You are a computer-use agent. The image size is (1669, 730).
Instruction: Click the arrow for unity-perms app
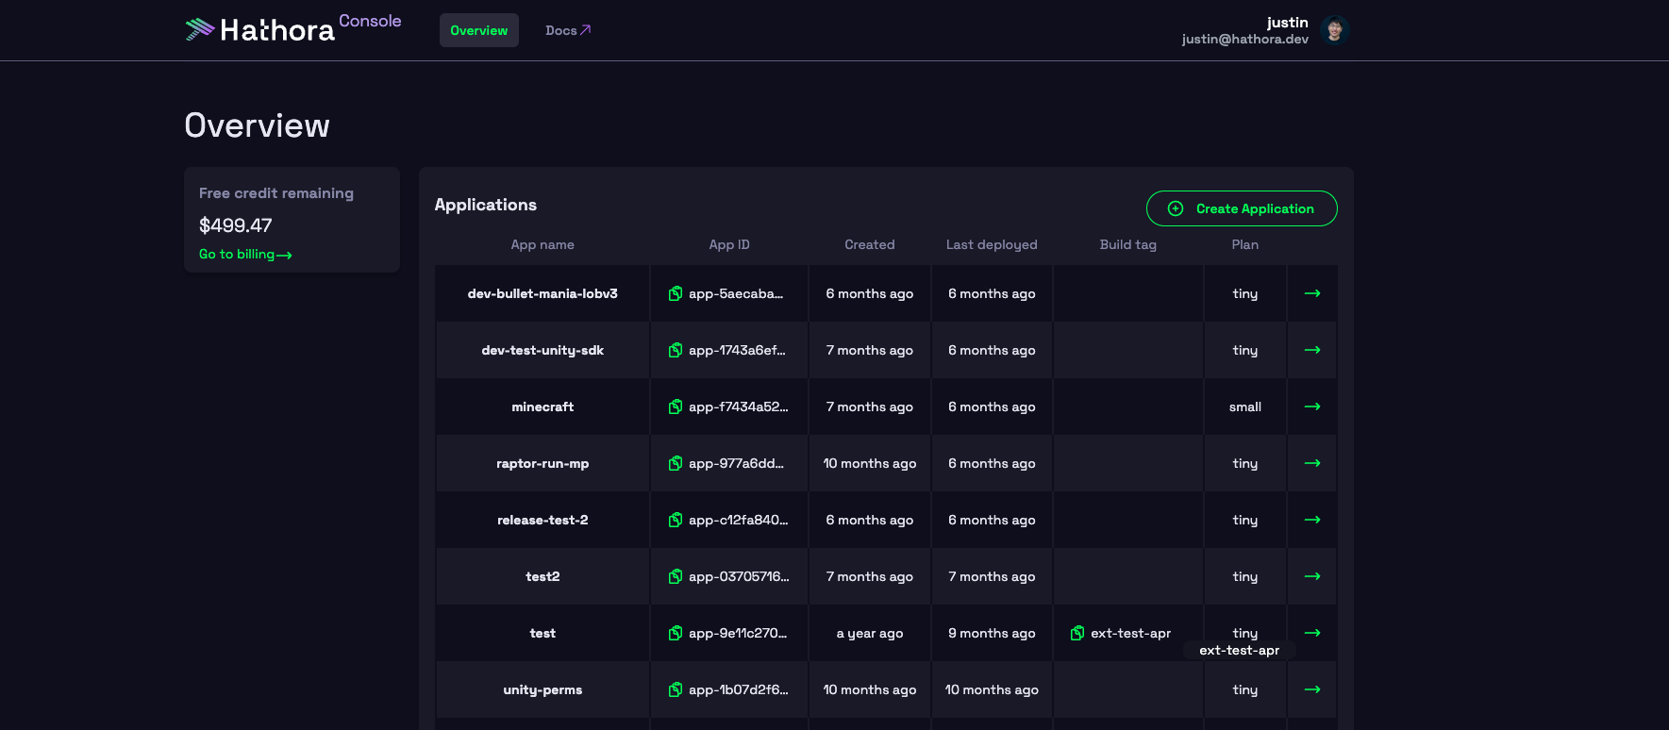(x=1311, y=689)
